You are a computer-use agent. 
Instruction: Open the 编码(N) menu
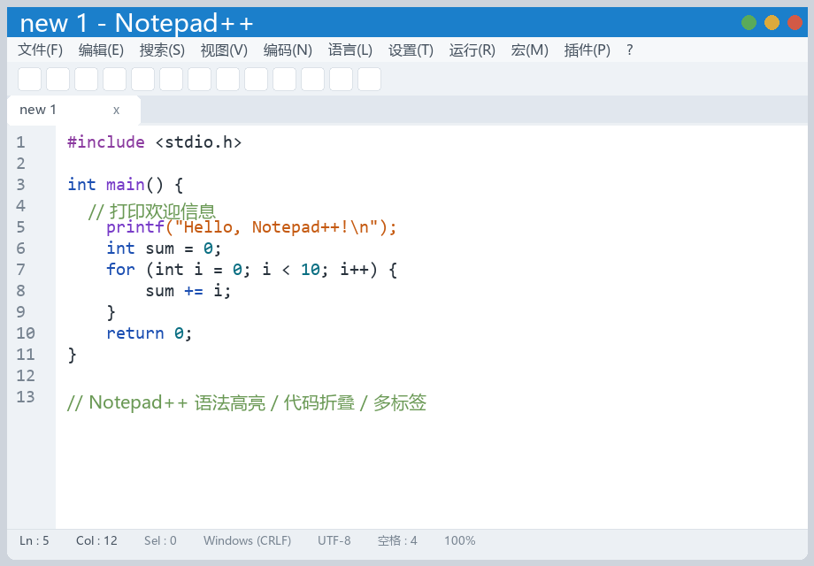(288, 50)
